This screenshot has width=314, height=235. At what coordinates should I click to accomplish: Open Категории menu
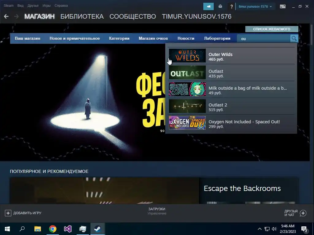pyautogui.click(x=119, y=38)
